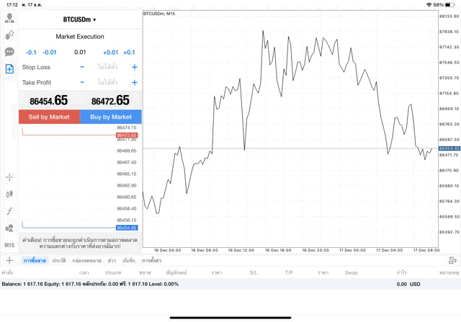Open the M15 timeframe selector
The image size is (461, 322).
(9, 245)
